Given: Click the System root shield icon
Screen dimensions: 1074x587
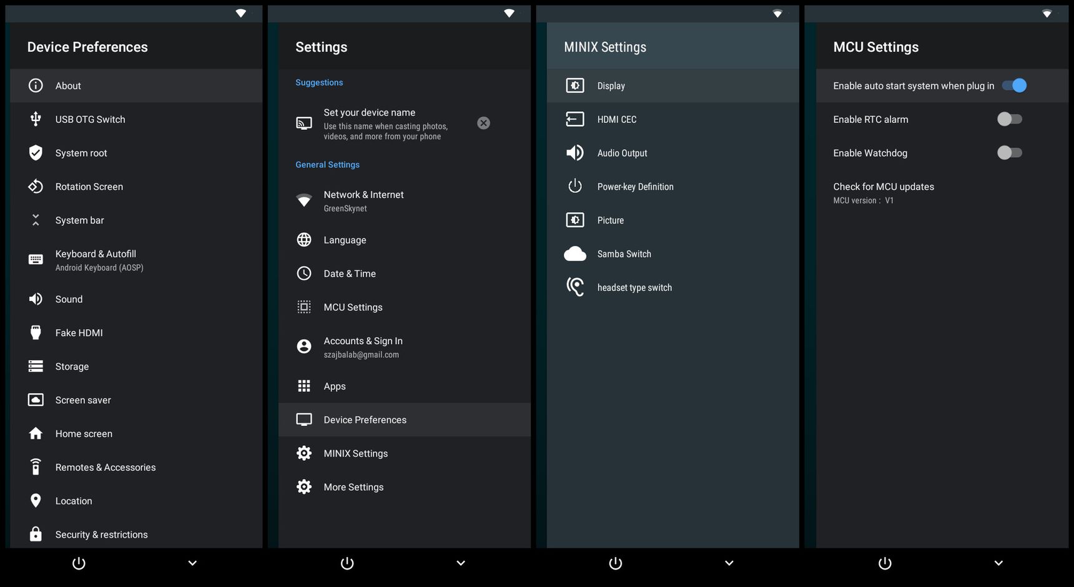Looking at the screenshot, I should coord(36,153).
